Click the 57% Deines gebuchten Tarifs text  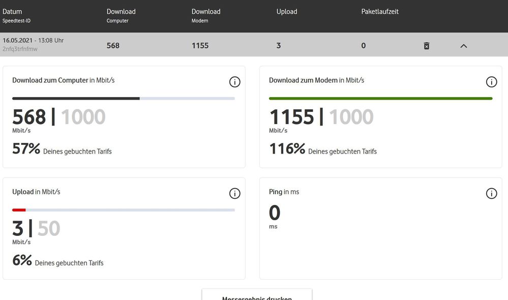(62, 149)
